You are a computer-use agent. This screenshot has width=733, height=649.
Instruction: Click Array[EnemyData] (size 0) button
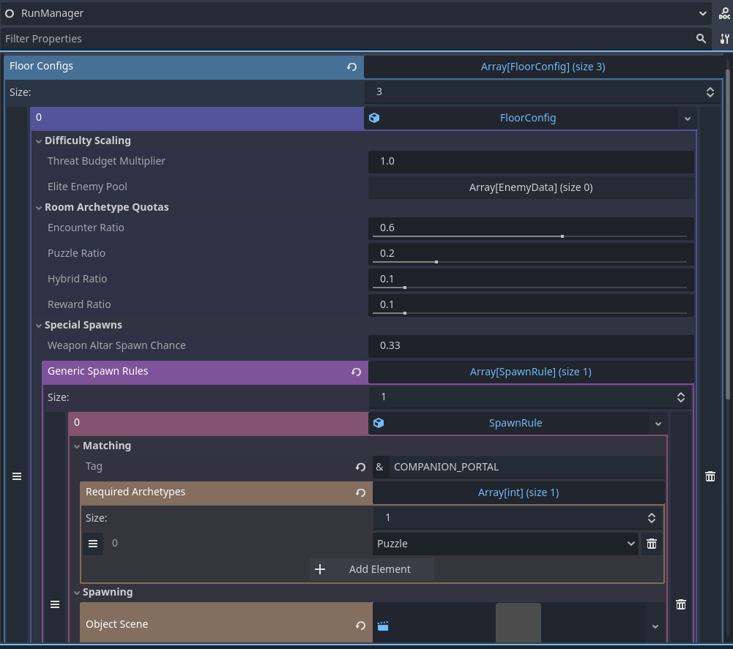(531, 187)
